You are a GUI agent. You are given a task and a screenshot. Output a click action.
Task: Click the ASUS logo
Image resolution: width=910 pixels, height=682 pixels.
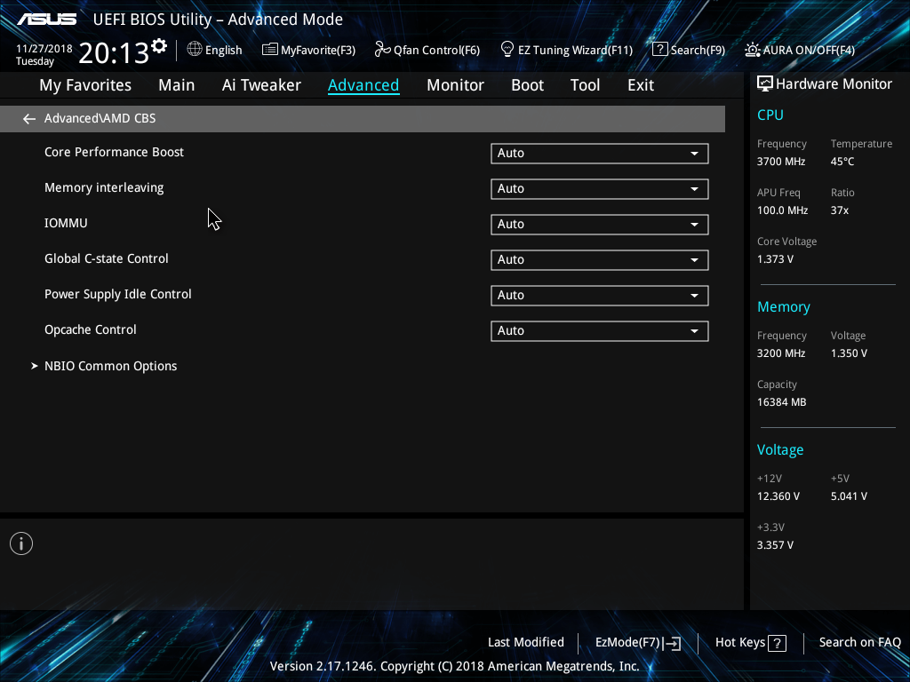click(46, 20)
